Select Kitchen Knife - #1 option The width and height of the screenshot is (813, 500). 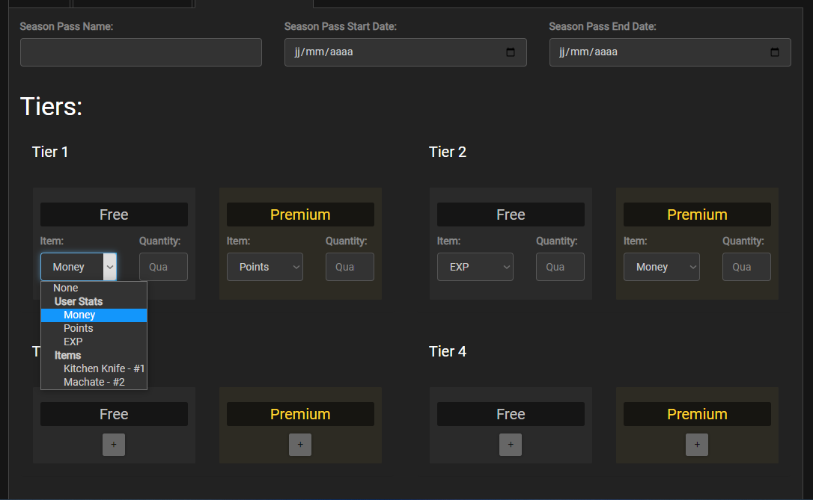pos(104,368)
